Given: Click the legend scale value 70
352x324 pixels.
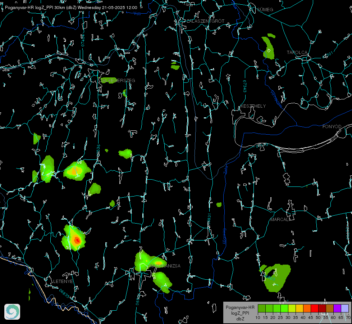Looking at the screenshot, I should [348, 318].
